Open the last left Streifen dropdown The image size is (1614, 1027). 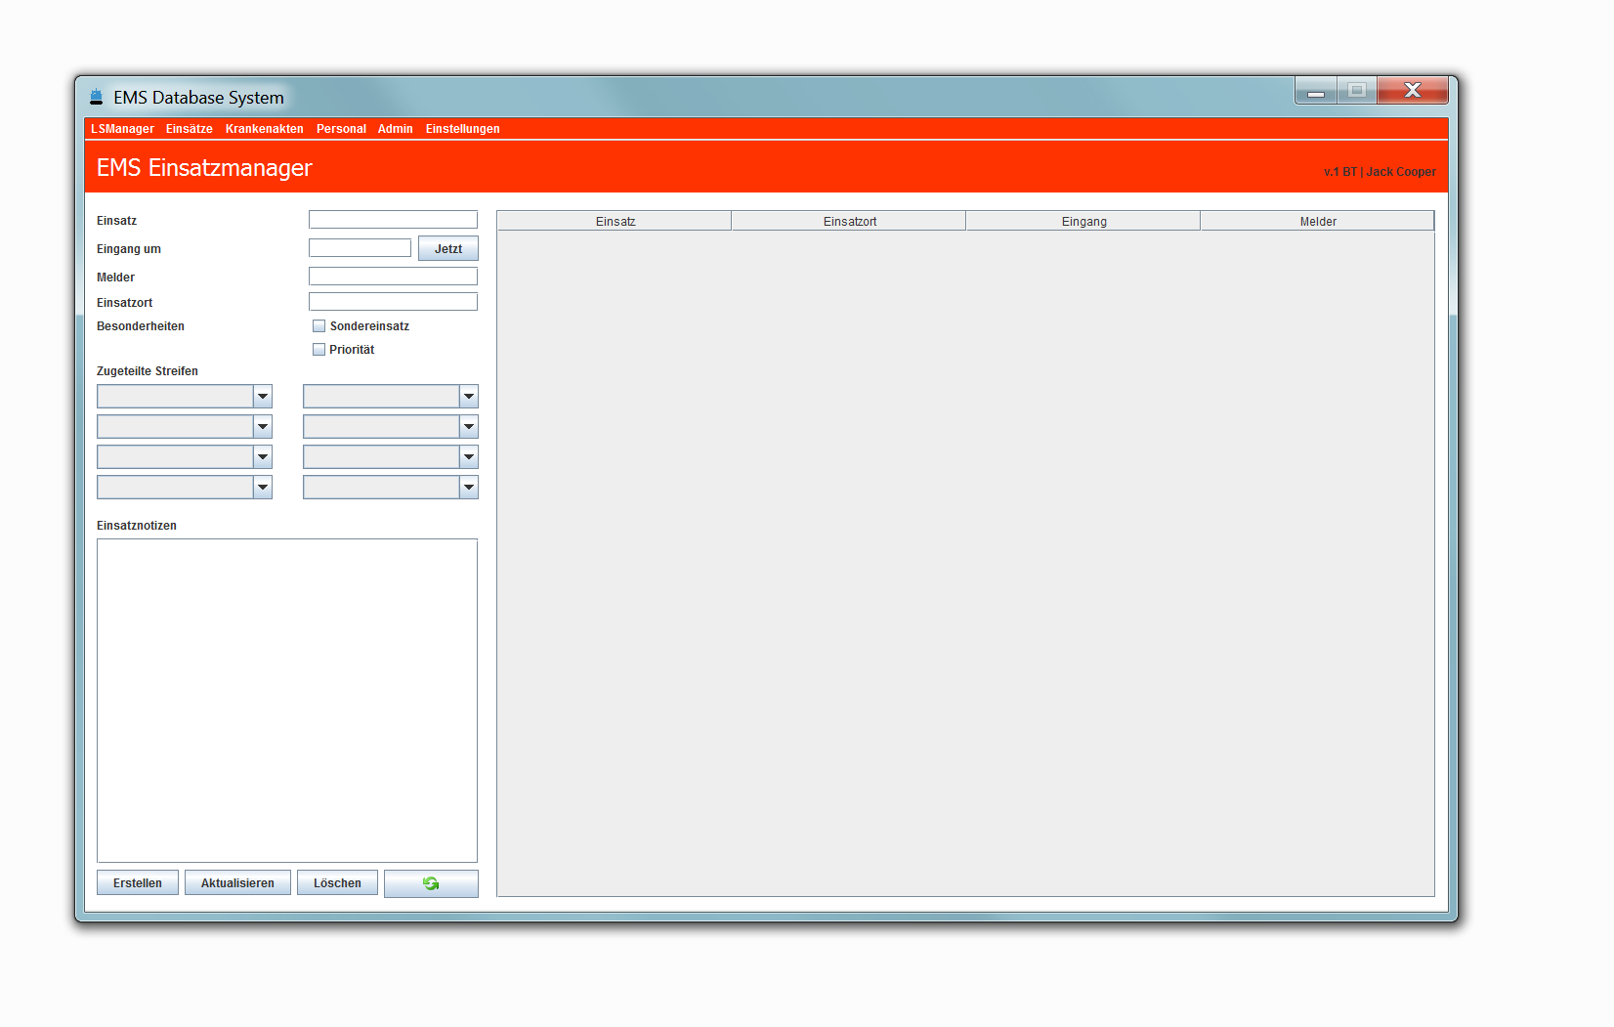(x=185, y=488)
